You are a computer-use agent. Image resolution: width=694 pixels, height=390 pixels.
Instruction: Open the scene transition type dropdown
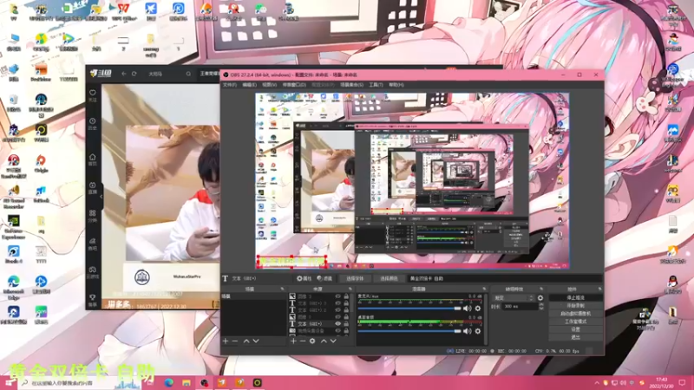[x=514, y=298]
